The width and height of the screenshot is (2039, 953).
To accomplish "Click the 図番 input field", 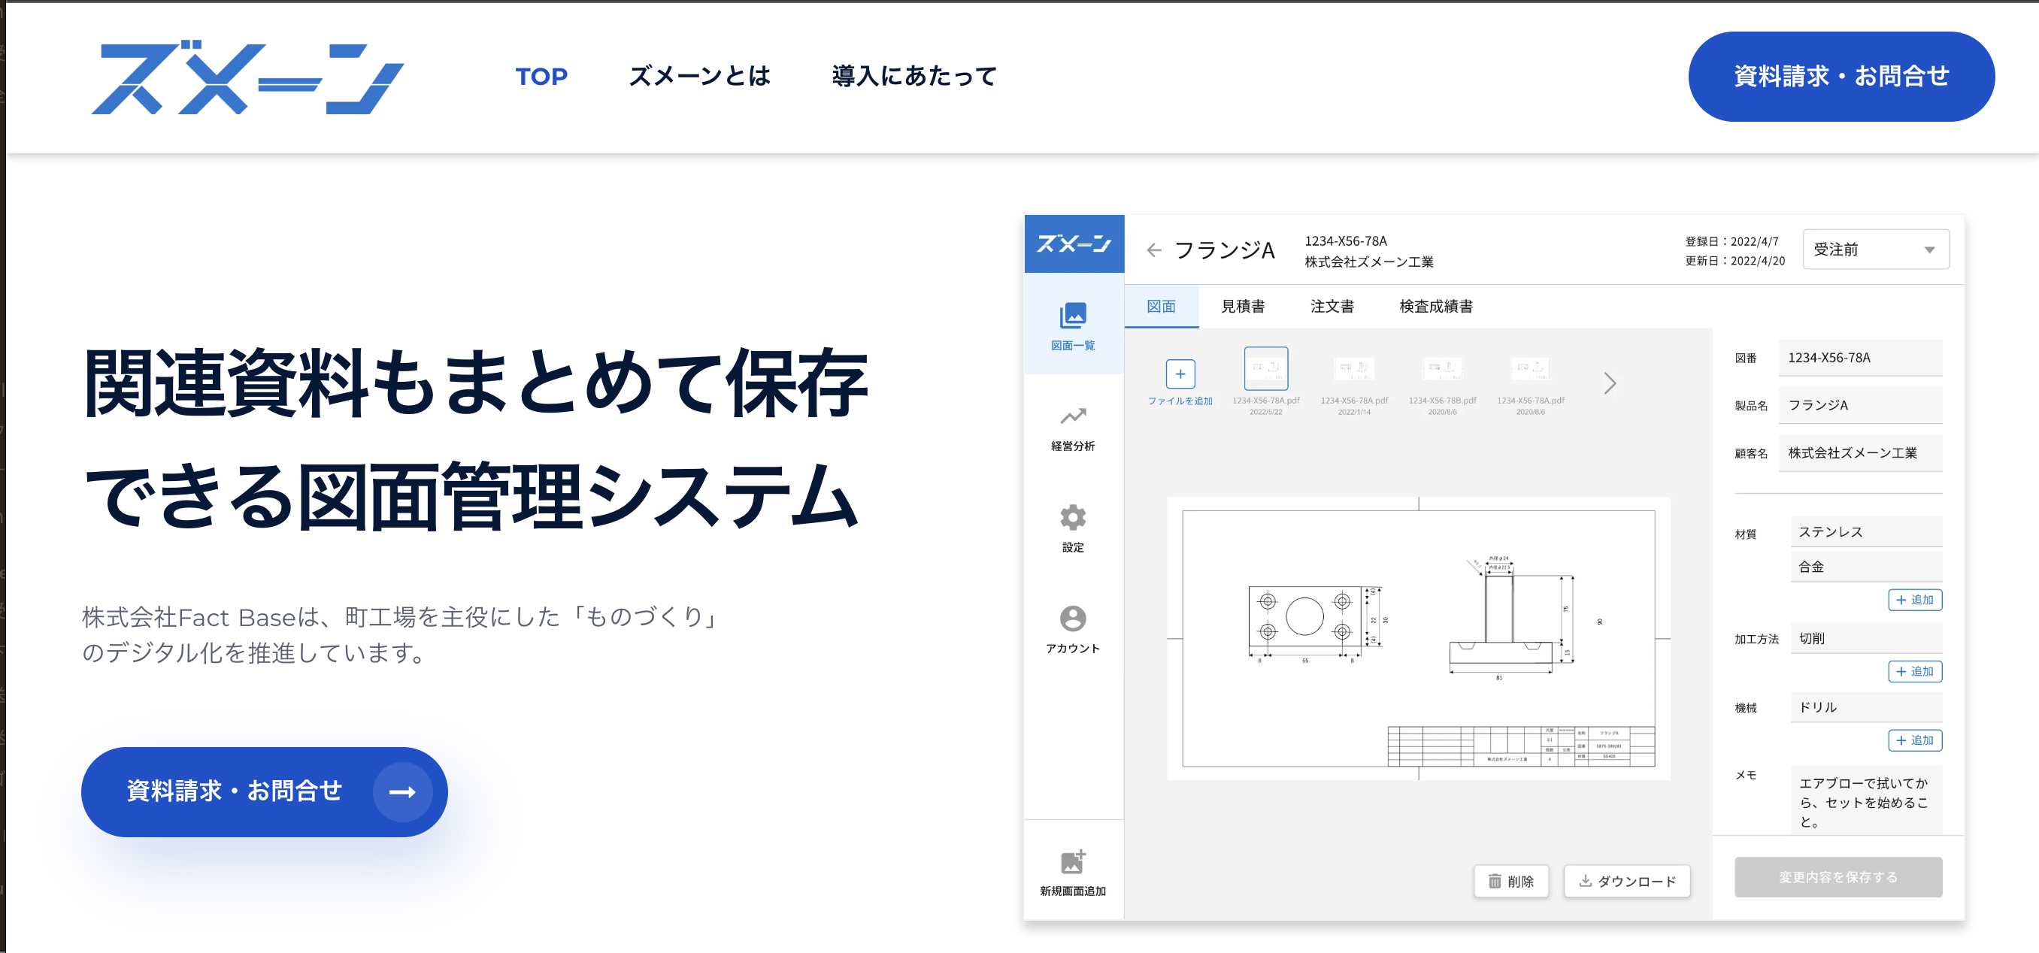I will coord(1860,358).
